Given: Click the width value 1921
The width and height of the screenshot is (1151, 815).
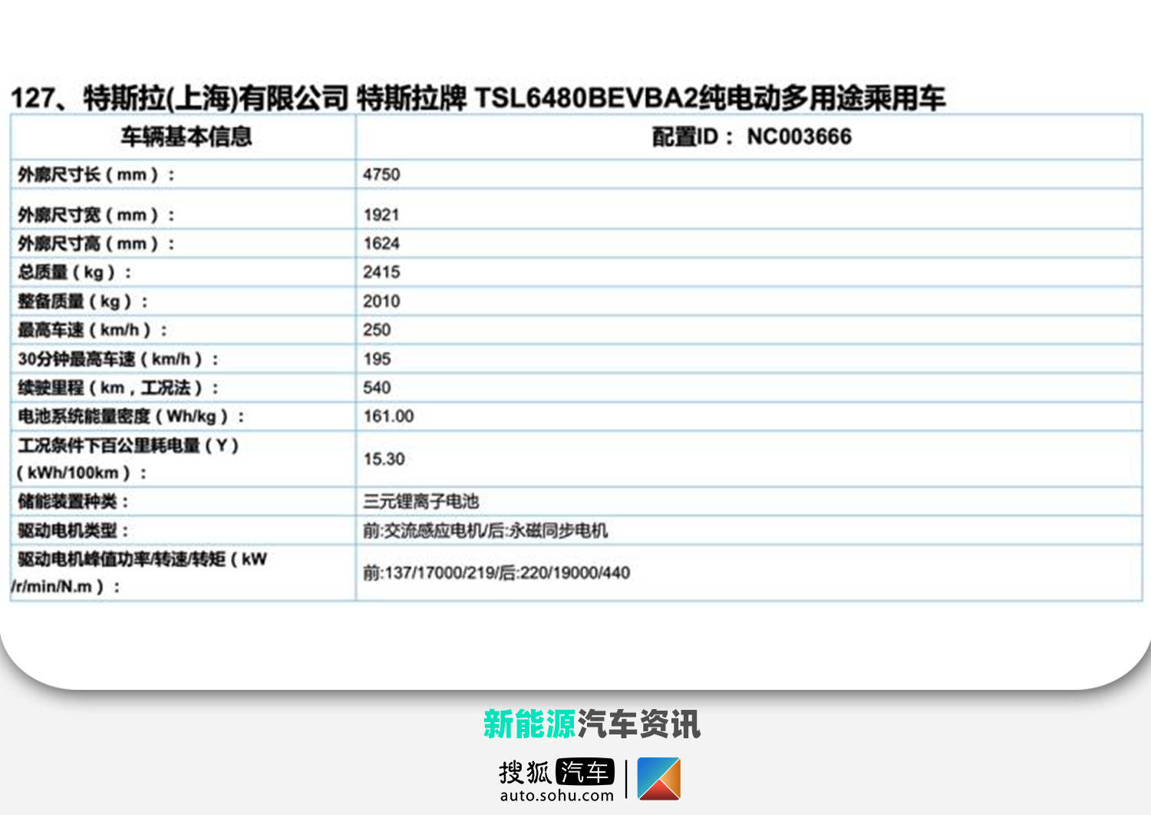Looking at the screenshot, I should point(381,215).
